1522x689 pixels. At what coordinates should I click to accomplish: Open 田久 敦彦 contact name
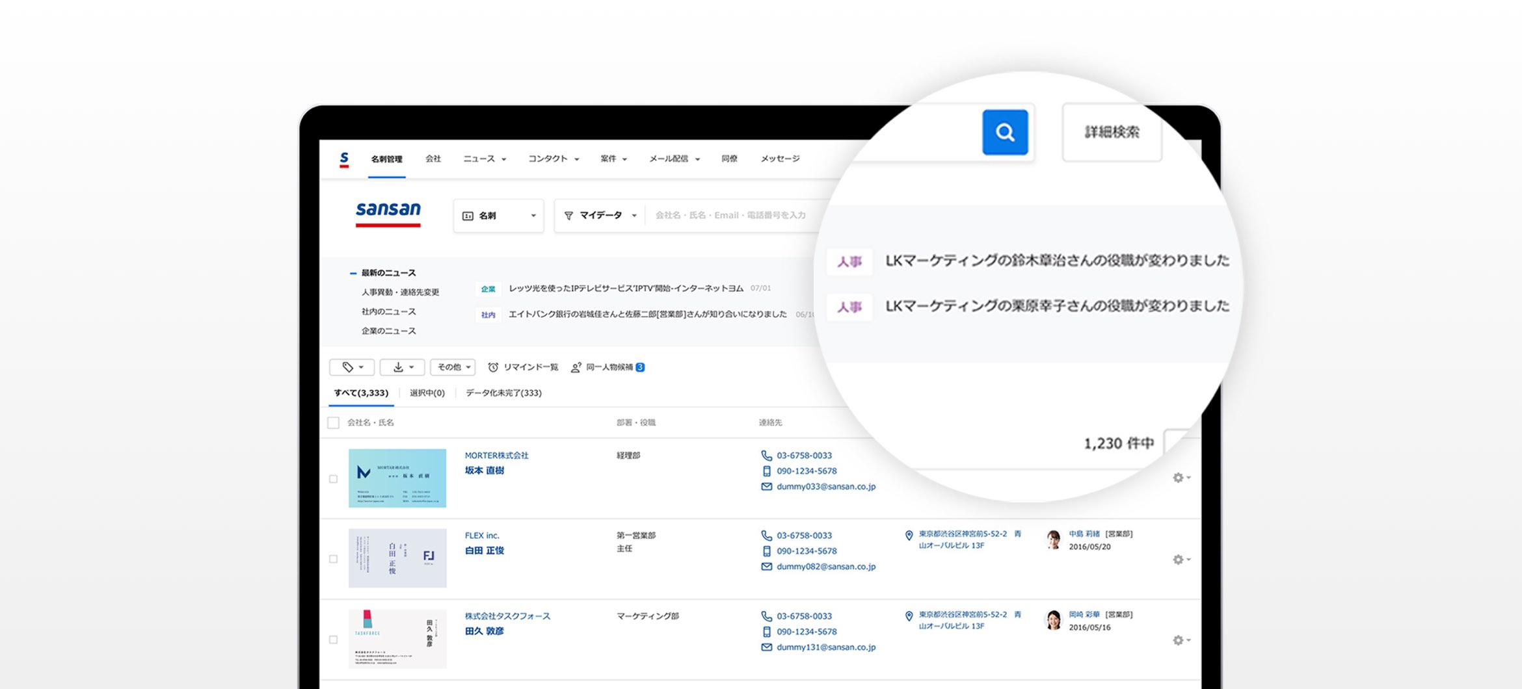(x=484, y=631)
